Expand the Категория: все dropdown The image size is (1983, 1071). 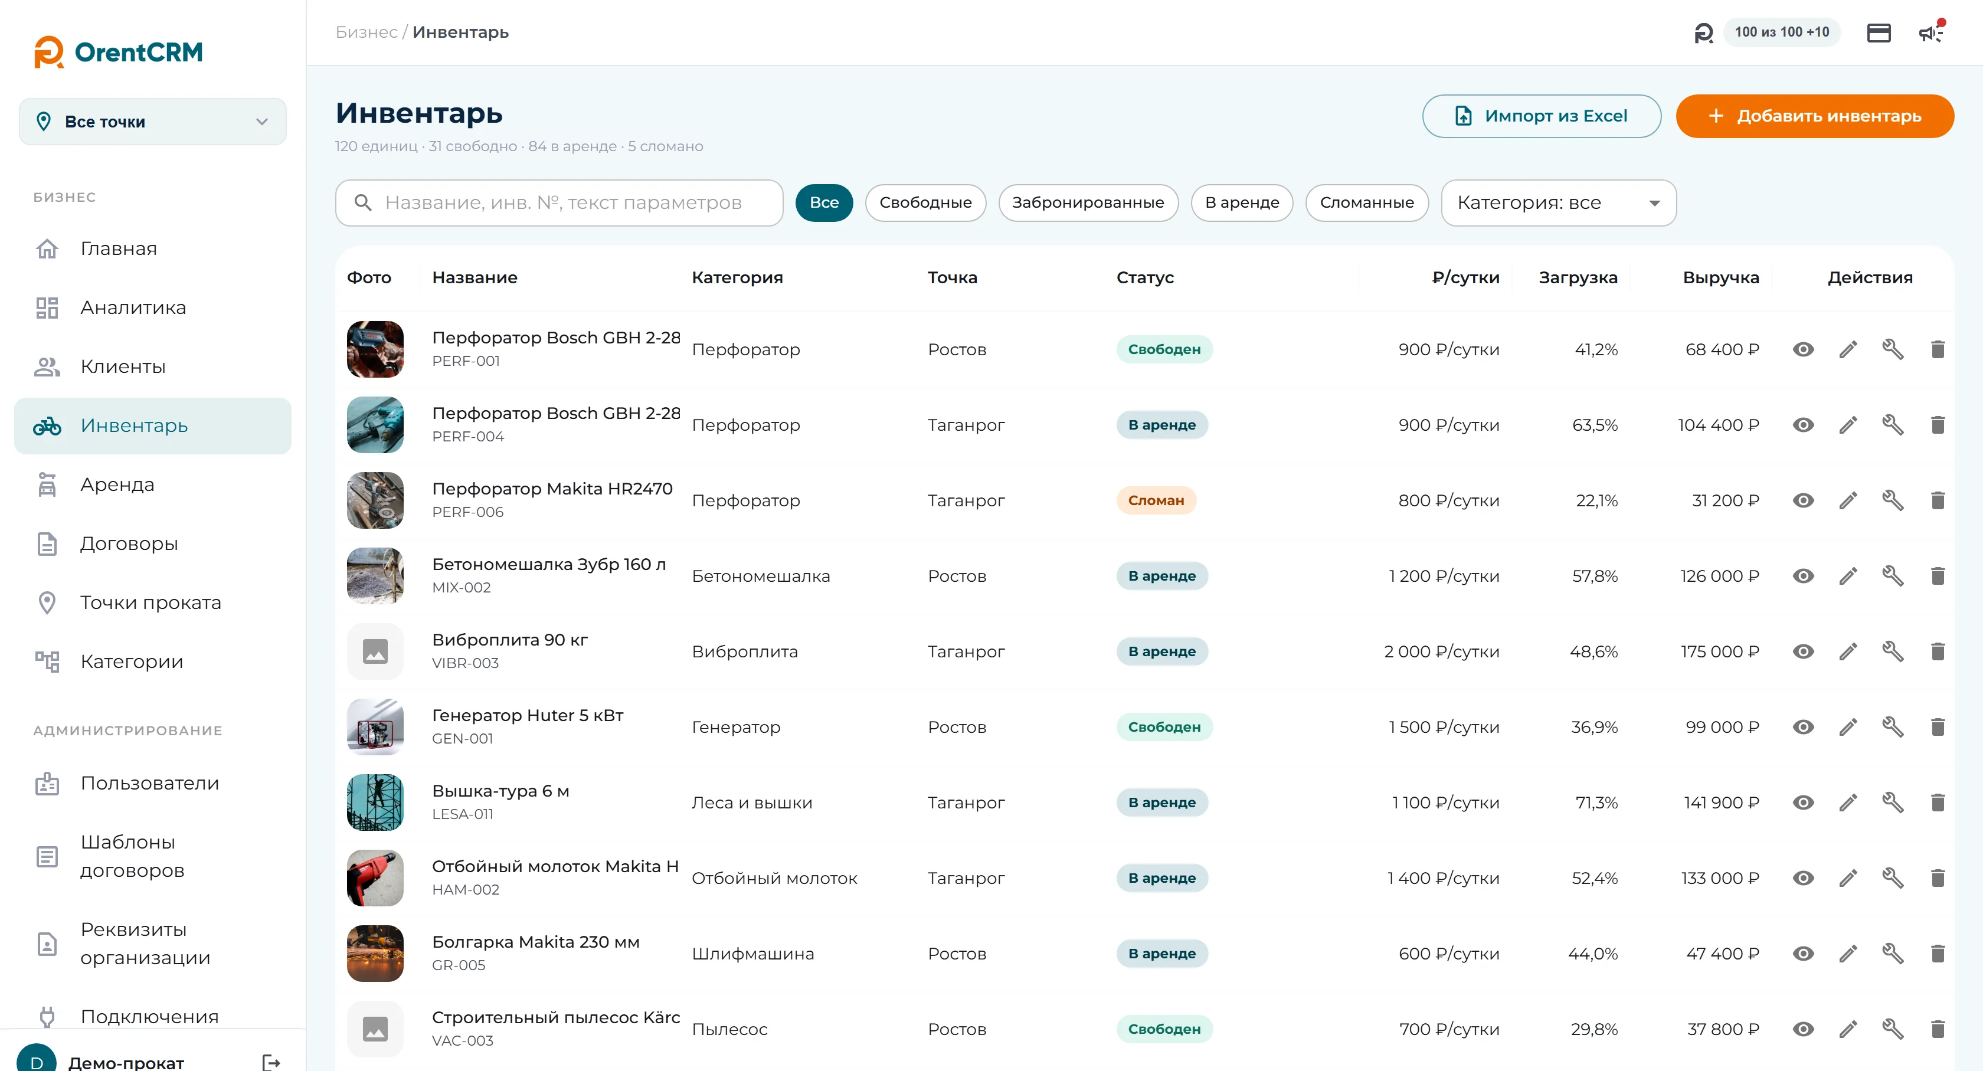(x=1558, y=202)
